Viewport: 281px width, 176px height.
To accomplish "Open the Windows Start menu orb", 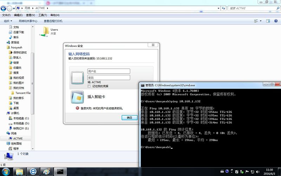I will [x=6, y=171].
